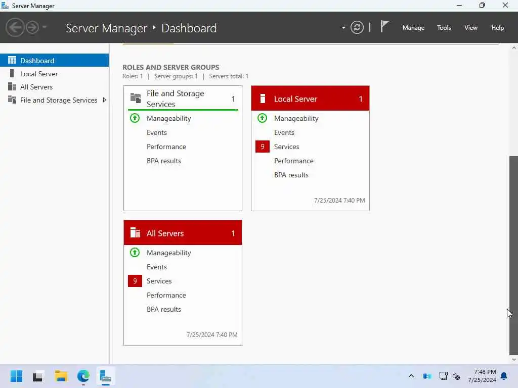Open BPA results in Local Server tile
The image size is (518, 388).
(x=291, y=175)
